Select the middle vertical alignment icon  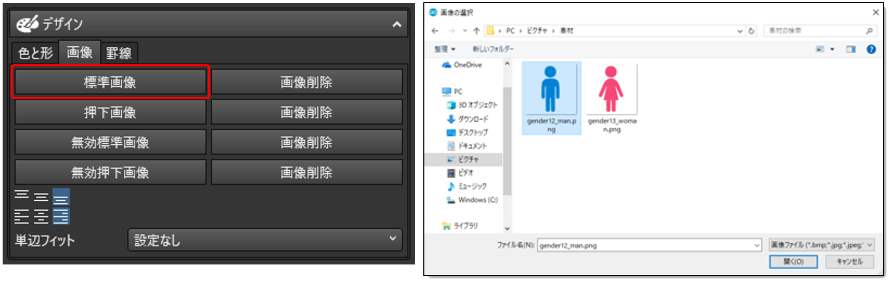click(41, 197)
